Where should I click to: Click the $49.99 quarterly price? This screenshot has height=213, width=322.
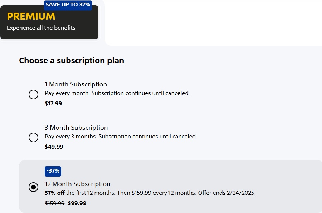point(54,147)
